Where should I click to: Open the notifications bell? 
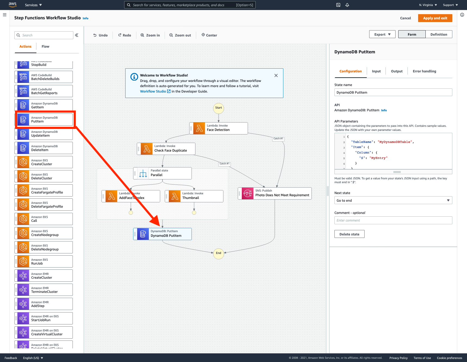pyautogui.click(x=347, y=5)
